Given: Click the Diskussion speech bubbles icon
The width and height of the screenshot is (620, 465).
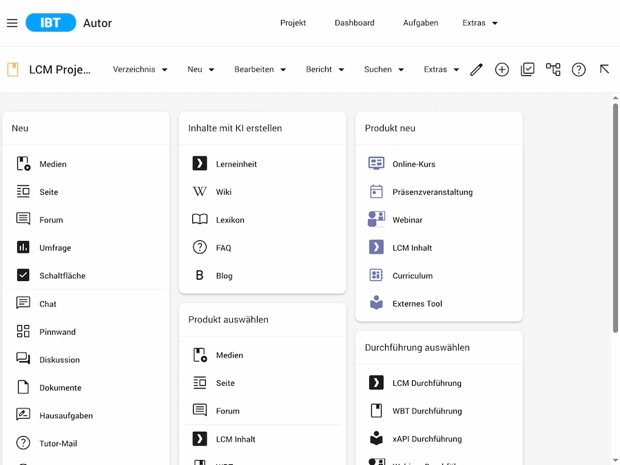Looking at the screenshot, I should pyautogui.click(x=23, y=359).
